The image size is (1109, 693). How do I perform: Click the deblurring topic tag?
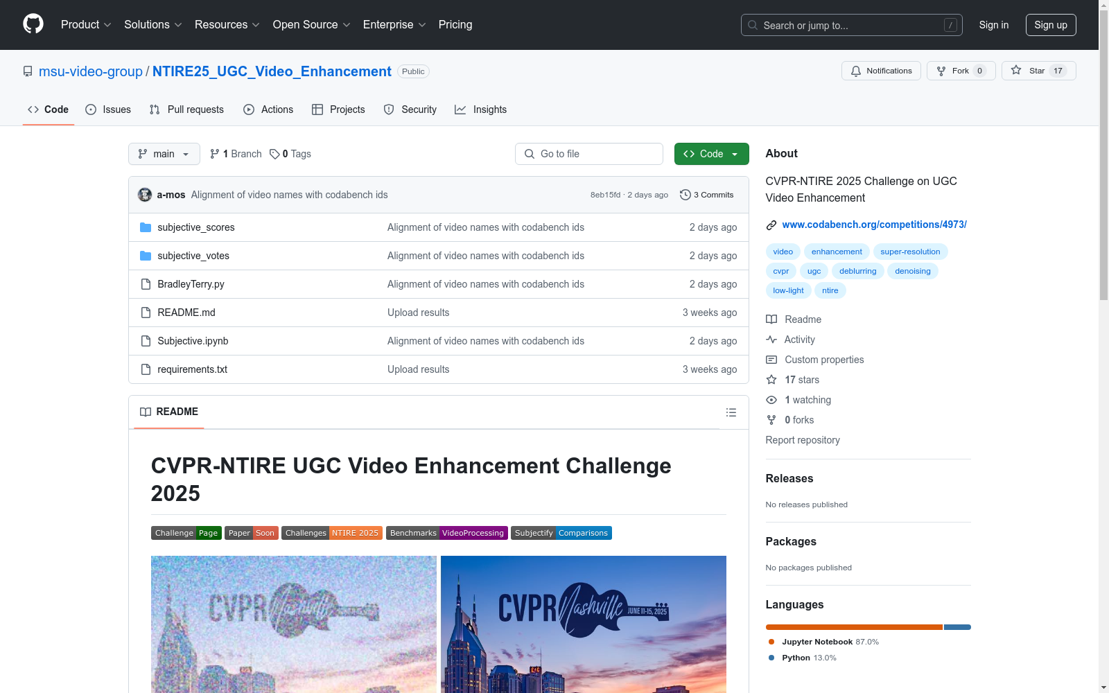click(858, 271)
